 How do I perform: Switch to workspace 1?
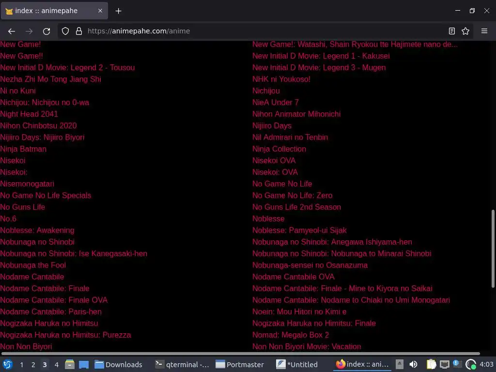(x=21, y=365)
